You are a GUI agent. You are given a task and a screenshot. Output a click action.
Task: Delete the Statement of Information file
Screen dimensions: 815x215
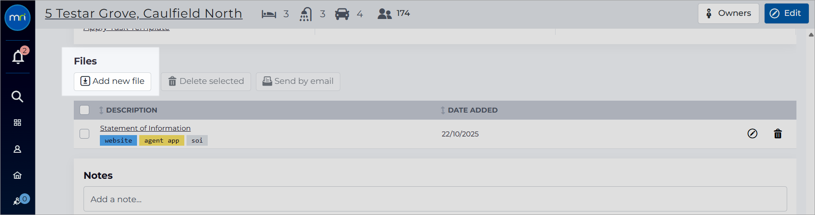778,134
